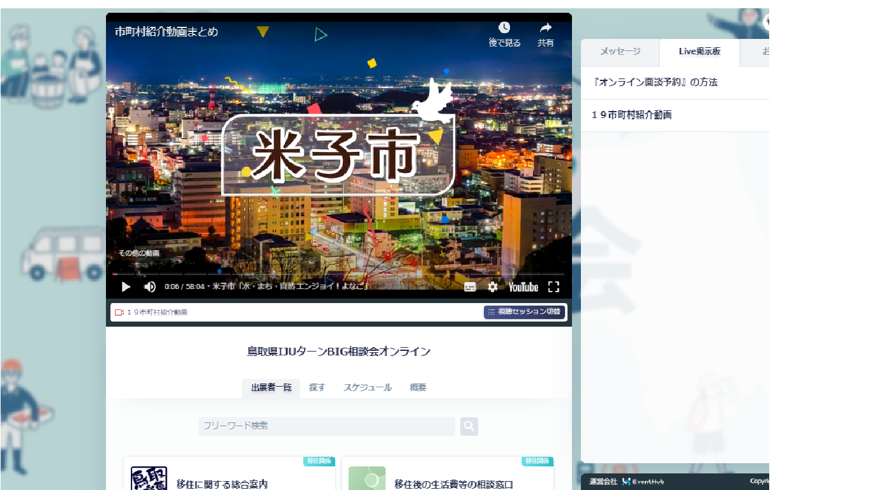Click the list icon on 視聴セッション切替 button
The image size is (872, 490).
[x=491, y=312]
